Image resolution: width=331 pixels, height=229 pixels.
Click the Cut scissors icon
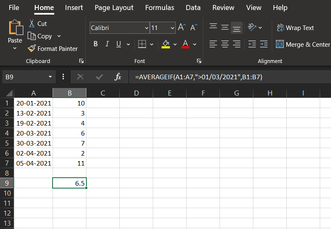tap(32, 24)
